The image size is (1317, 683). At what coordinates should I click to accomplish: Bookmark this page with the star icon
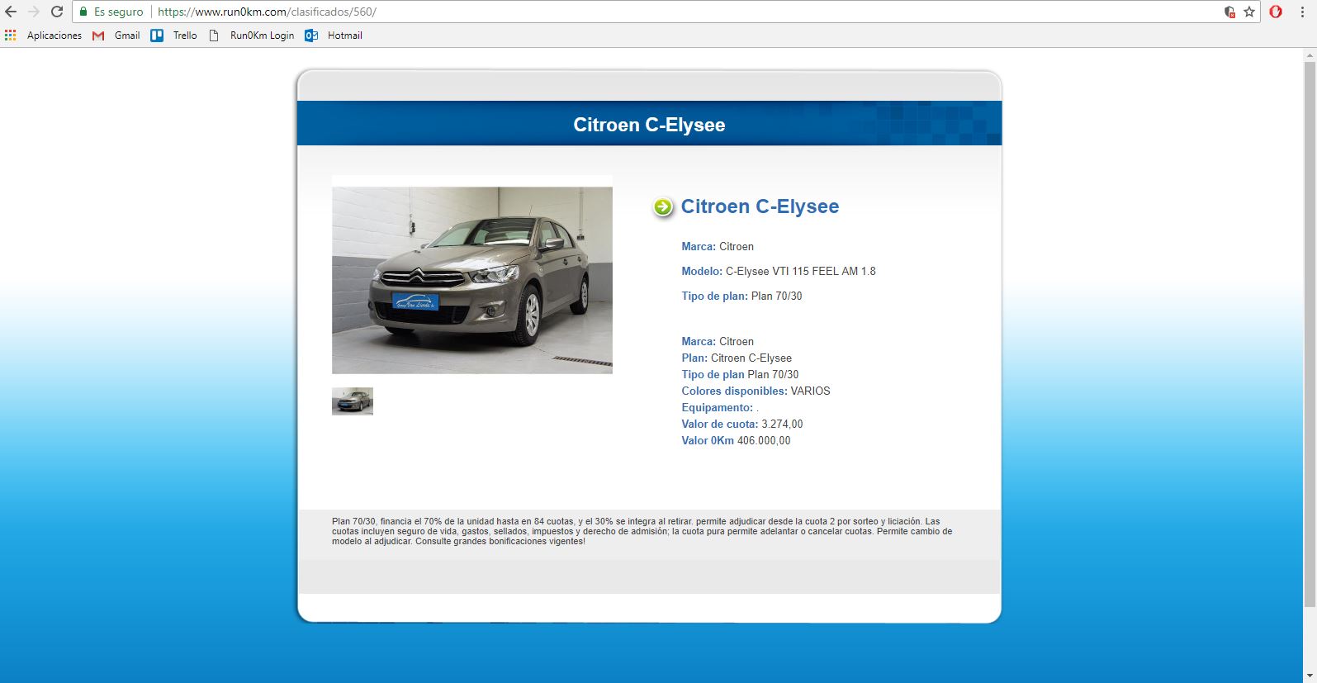pos(1249,12)
